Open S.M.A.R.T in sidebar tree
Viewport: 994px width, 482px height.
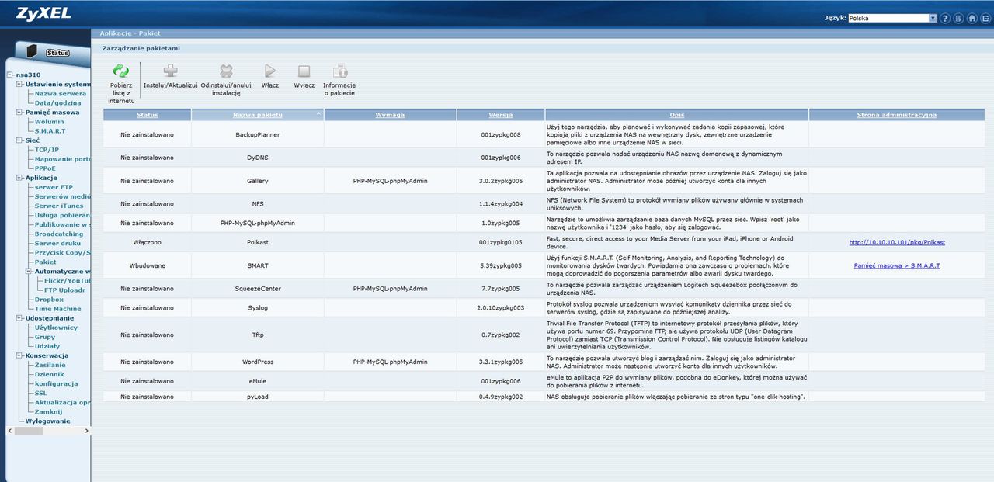click(x=50, y=131)
